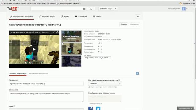Select the Основная информация tab
Screen dimensions: 196x110
tap(18, 74)
